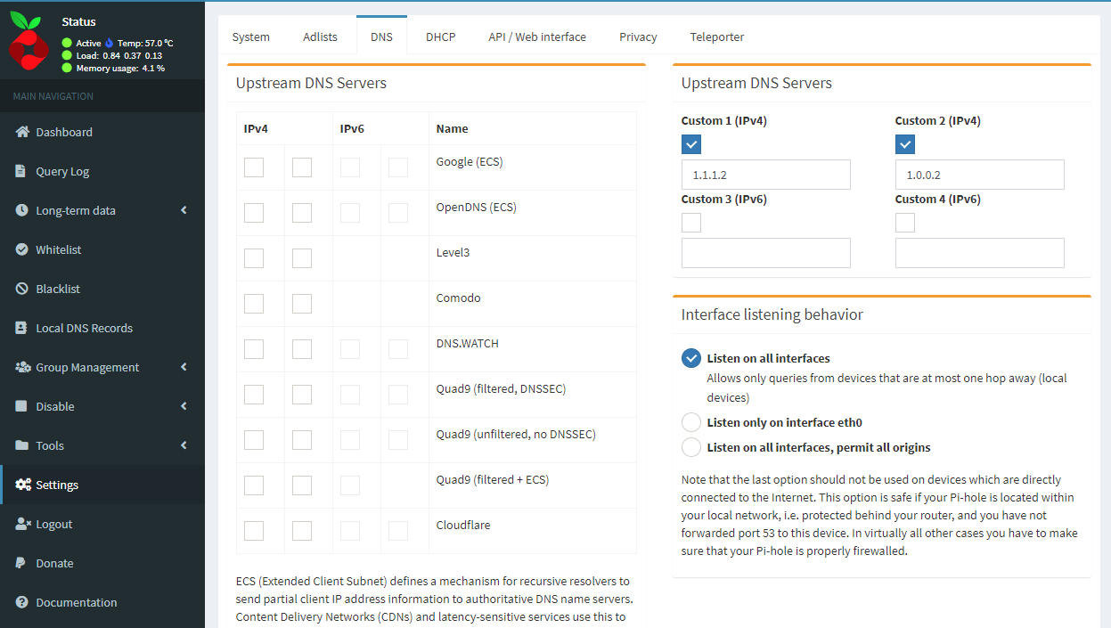Viewport: 1111px width, 628px height.
Task: Click the Whitelist checkmark circle icon
Action: (21, 249)
